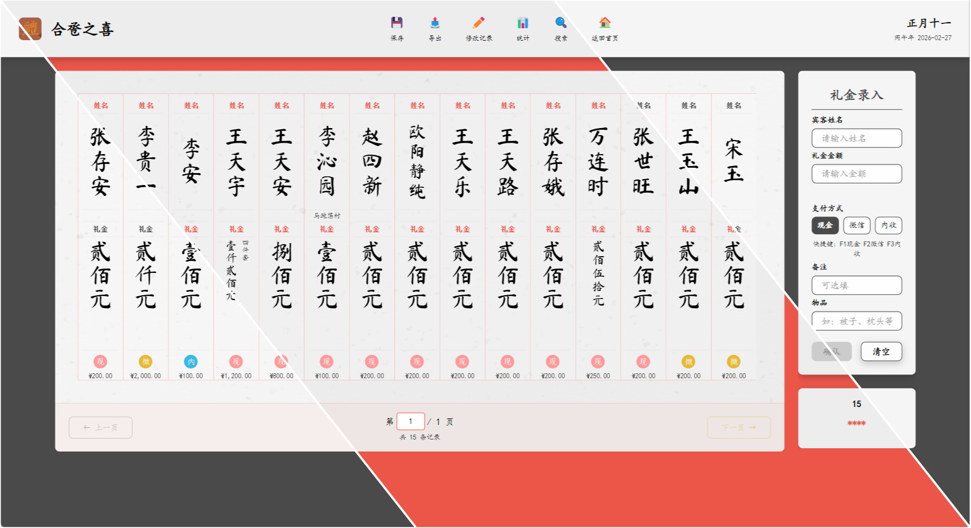Click the 保存 save icon

tap(397, 23)
